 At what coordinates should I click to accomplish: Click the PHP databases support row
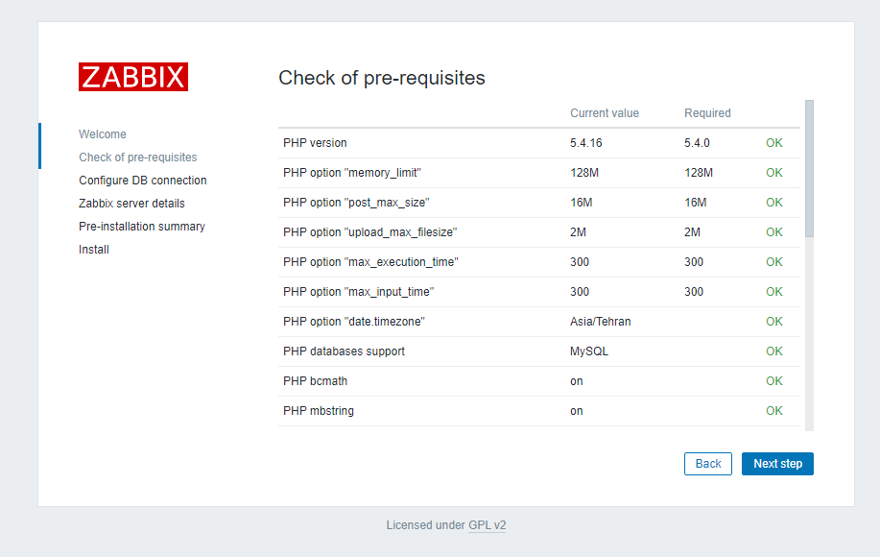(x=344, y=351)
